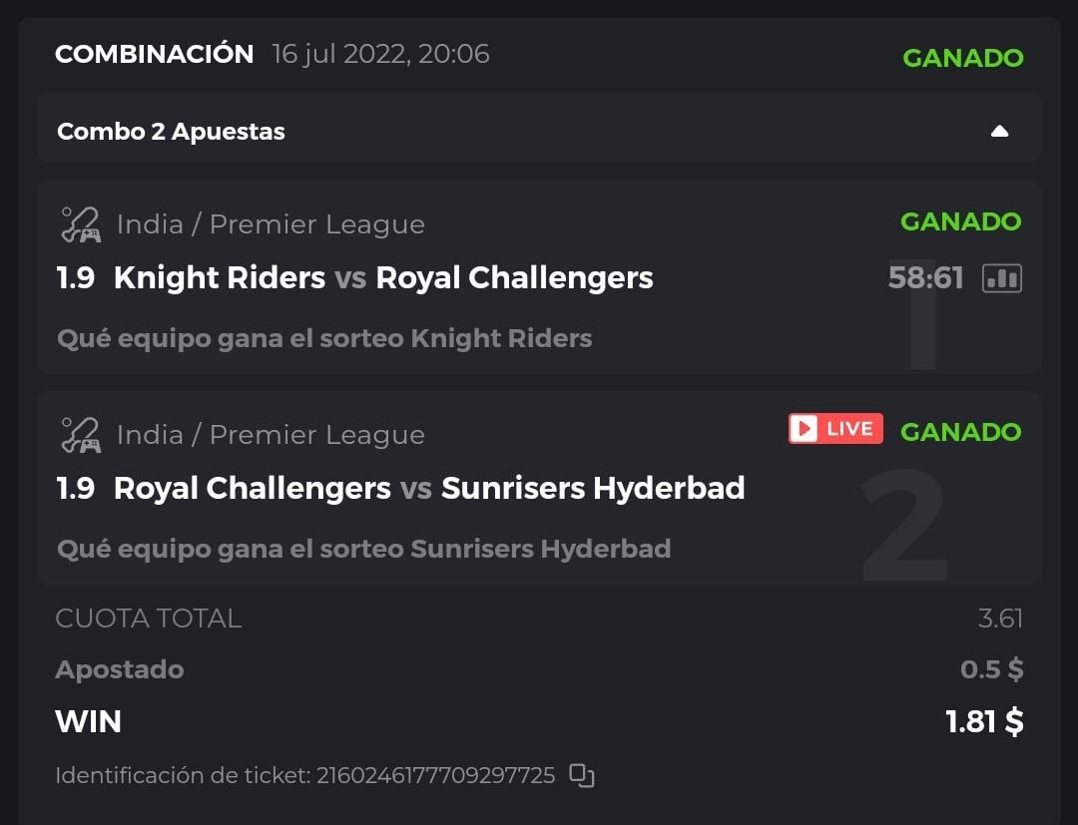Click the 58:61 match score
This screenshot has width=1078, height=825.
(925, 278)
